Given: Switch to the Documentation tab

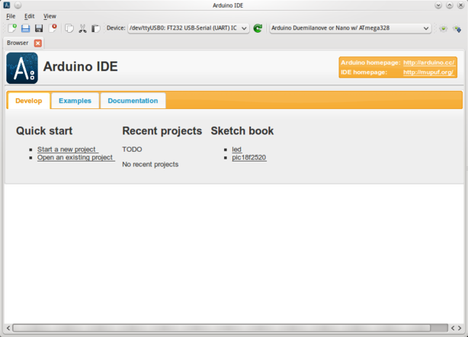Looking at the screenshot, I should pyautogui.click(x=133, y=101).
